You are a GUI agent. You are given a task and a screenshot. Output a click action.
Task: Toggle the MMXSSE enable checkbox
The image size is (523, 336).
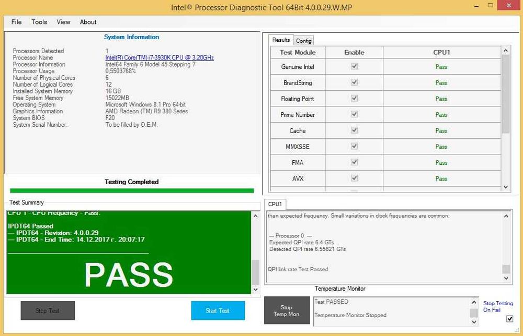click(x=354, y=147)
